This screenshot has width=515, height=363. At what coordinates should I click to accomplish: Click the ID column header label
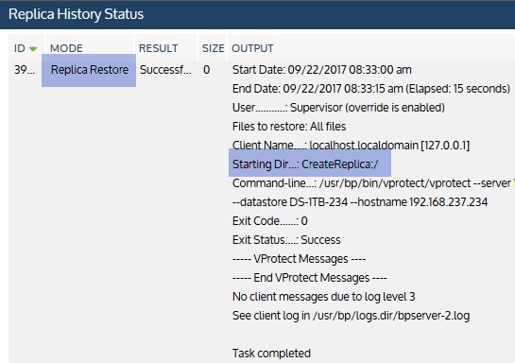20,48
